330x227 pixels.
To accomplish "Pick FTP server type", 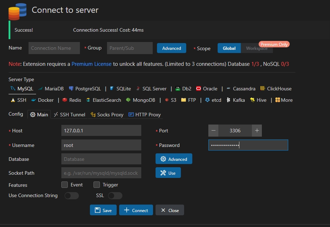I will (x=189, y=100).
